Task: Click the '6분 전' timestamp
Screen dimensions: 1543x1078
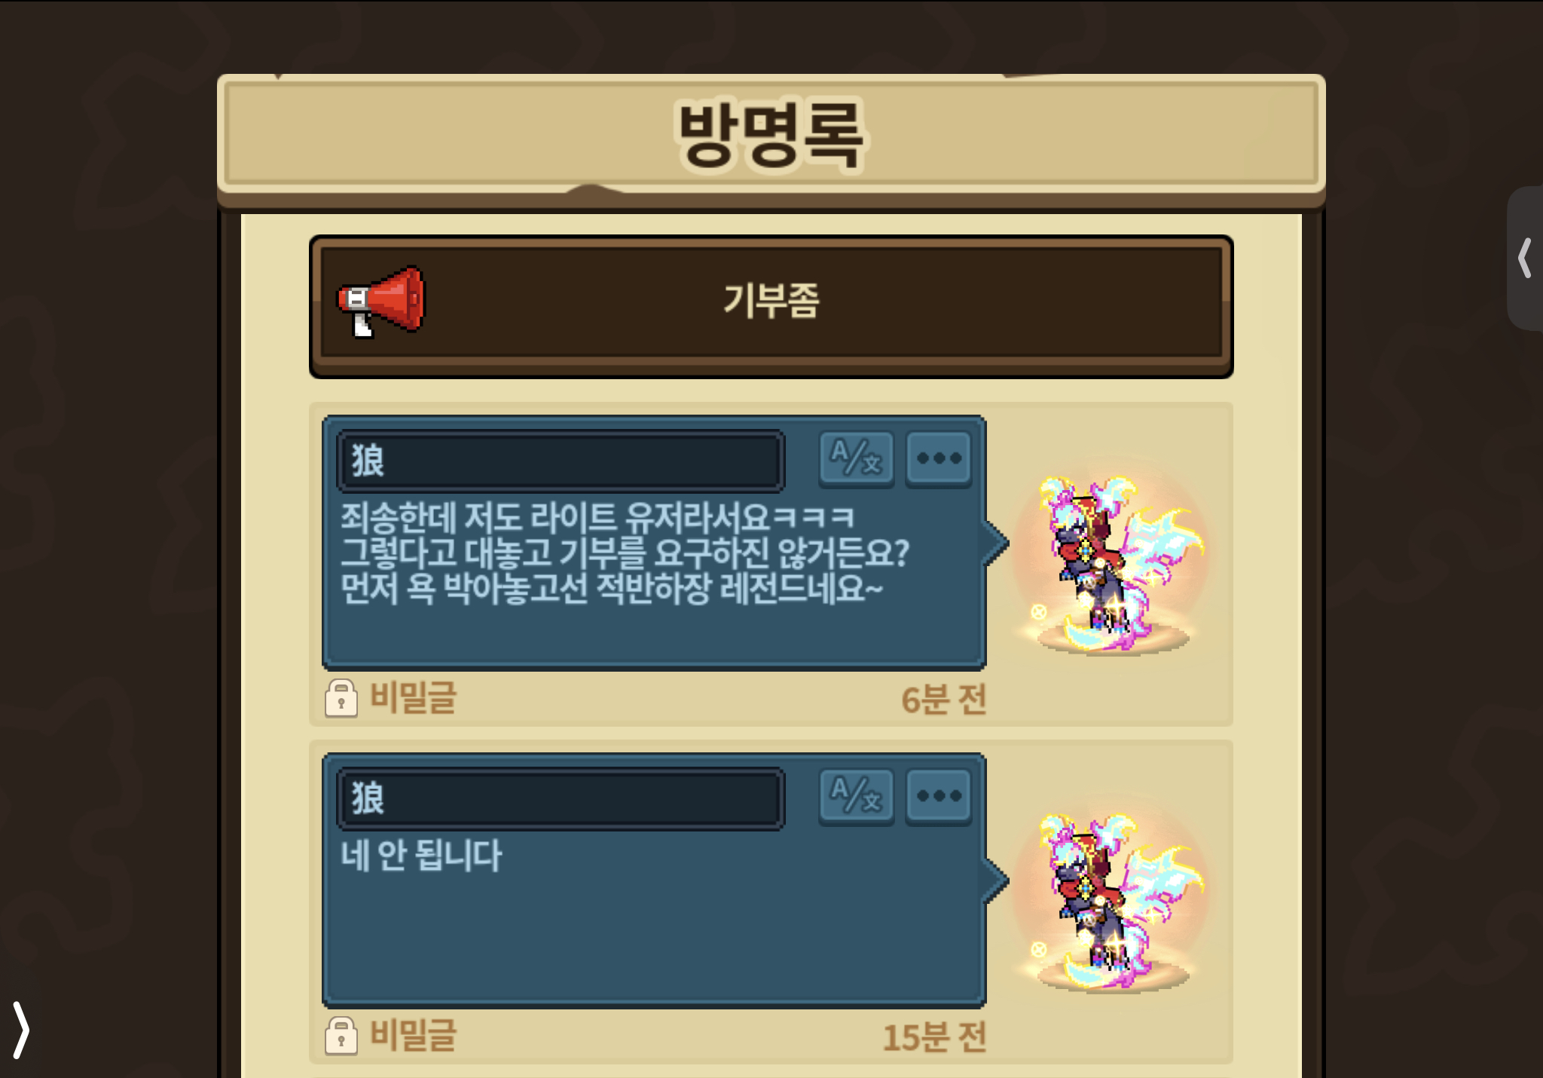Action: 943,700
